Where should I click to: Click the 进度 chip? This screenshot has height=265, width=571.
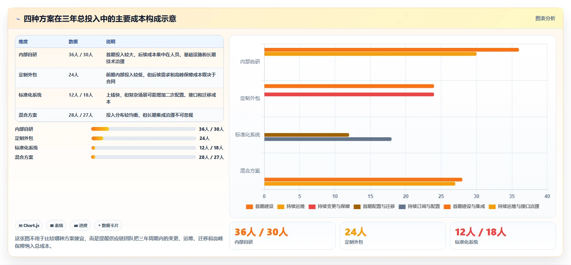coord(80,225)
